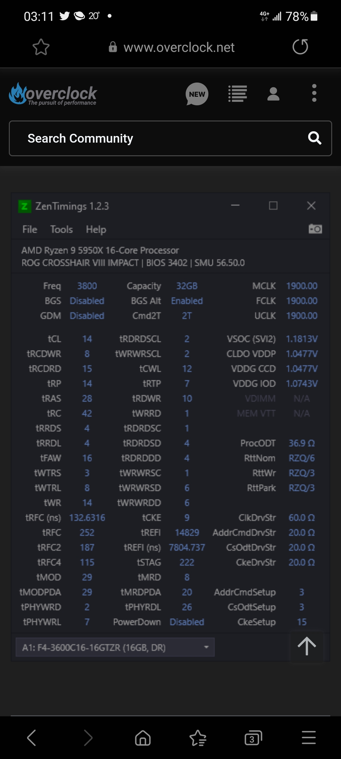Click the Freq value 3800

pos(87,286)
